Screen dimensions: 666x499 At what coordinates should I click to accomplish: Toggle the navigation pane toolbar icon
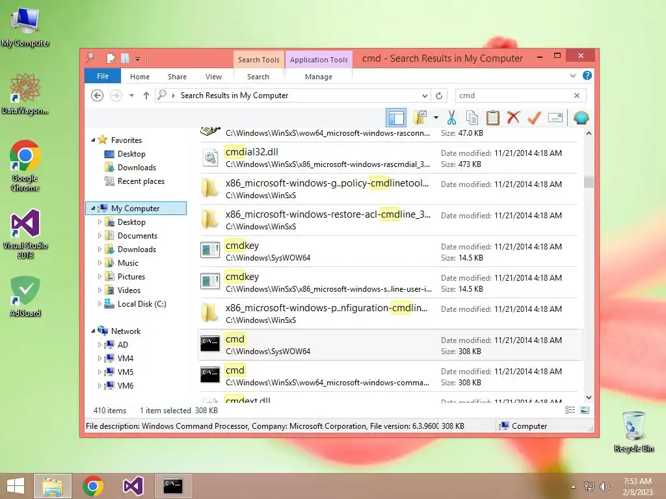396,118
